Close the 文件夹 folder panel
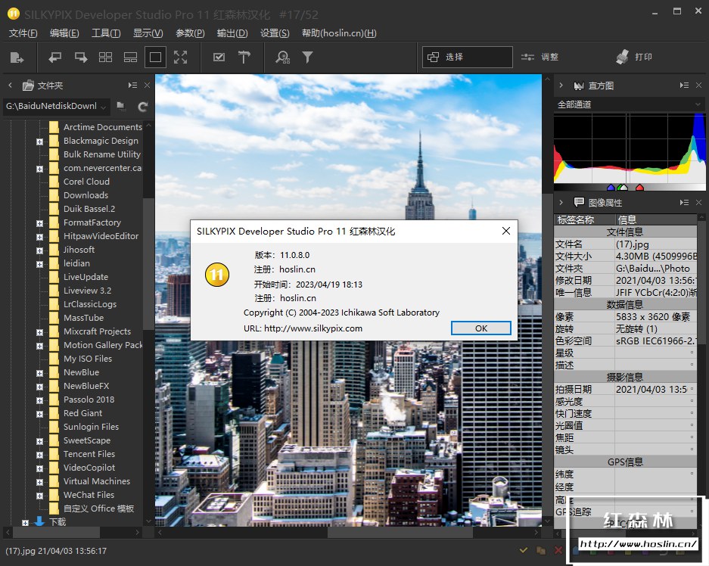Screen dimensions: 709x566 point(147,85)
